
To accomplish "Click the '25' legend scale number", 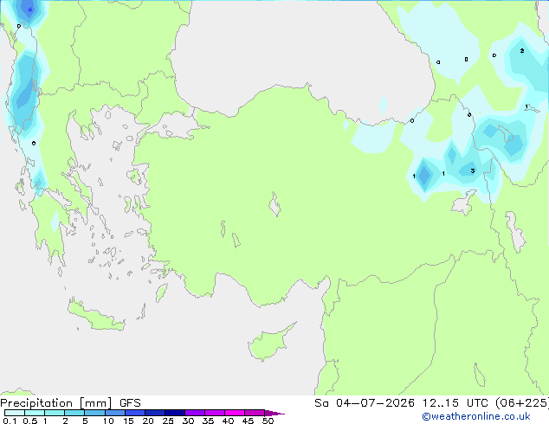I will (x=168, y=421).
